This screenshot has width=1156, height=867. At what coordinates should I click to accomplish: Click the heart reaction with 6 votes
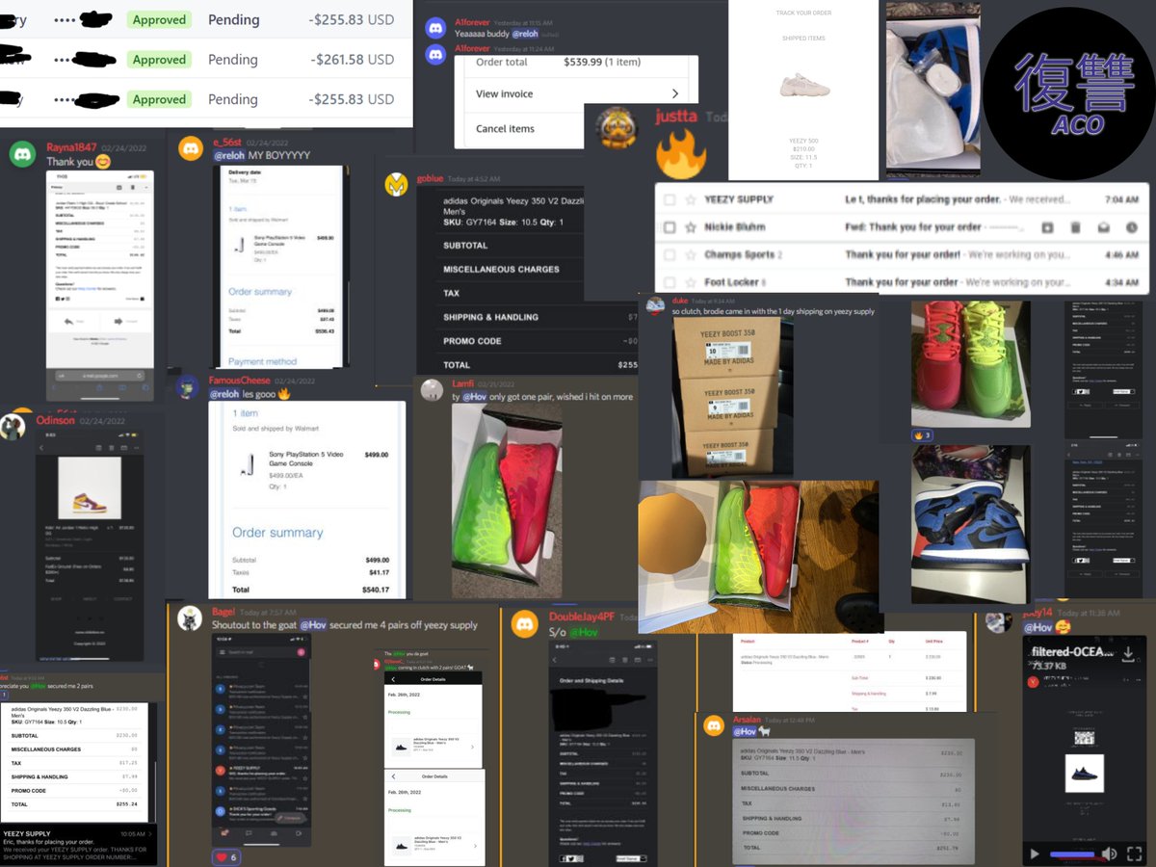(225, 856)
